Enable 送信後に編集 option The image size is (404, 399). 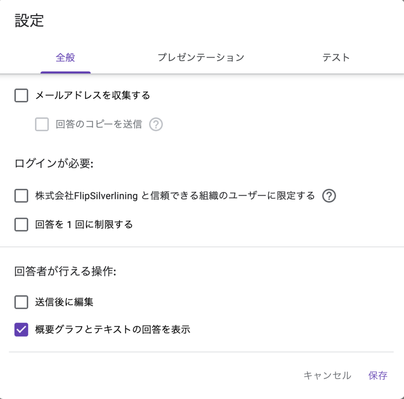pos(21,302)
